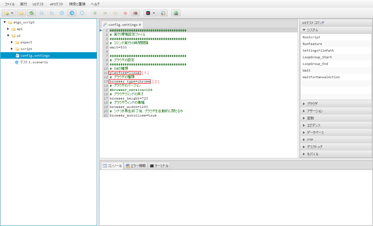373x226 pixels.
Task: Click the open folder toolbar icon
Action: point(21,13)
